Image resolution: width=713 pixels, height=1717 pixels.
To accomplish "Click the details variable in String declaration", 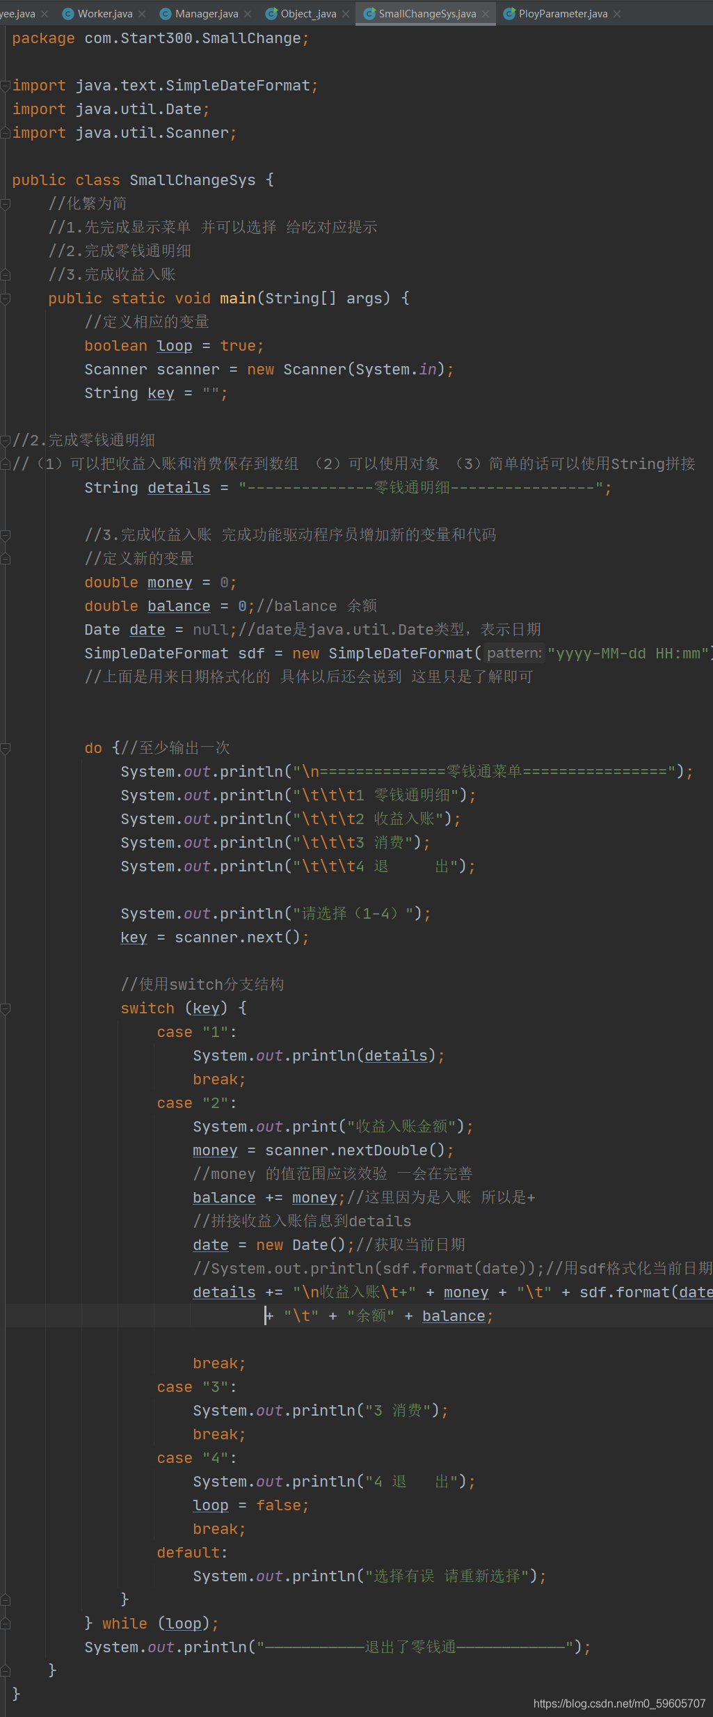I will (179, 488).
